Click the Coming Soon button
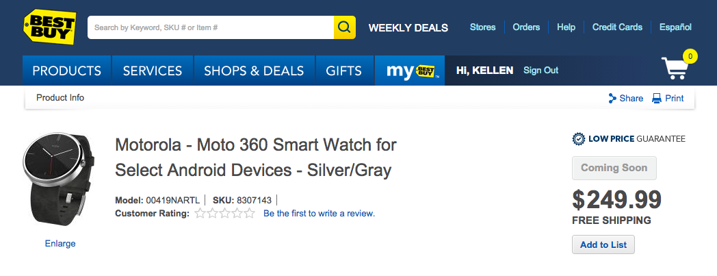Image resolution: width=717 pixels, height=276 pixels. tap(614, 168)
